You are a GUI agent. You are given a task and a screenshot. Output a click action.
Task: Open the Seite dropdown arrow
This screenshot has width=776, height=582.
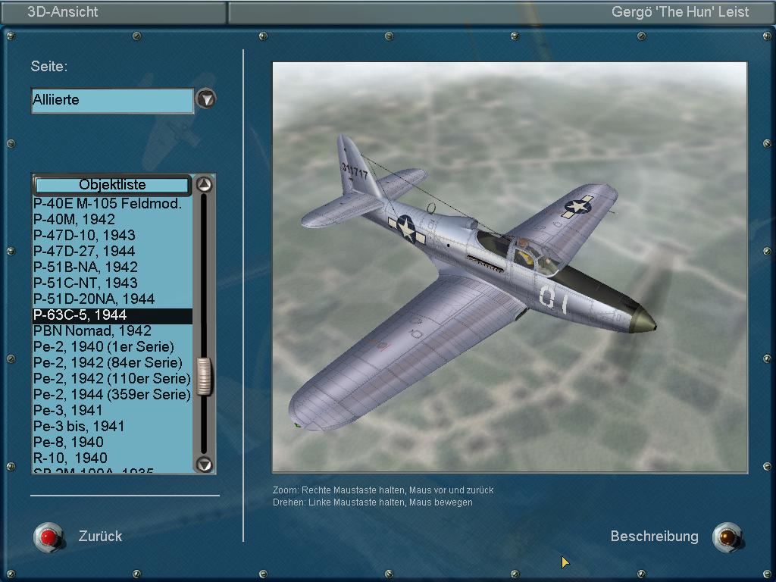point(206,99)
